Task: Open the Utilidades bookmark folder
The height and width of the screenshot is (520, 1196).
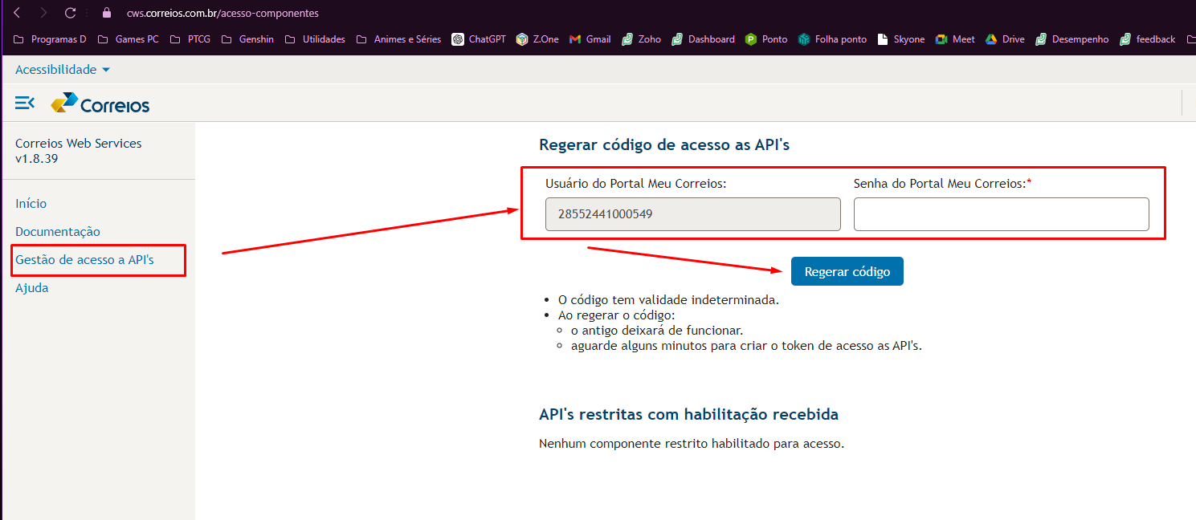Action: tap(315, 39)
